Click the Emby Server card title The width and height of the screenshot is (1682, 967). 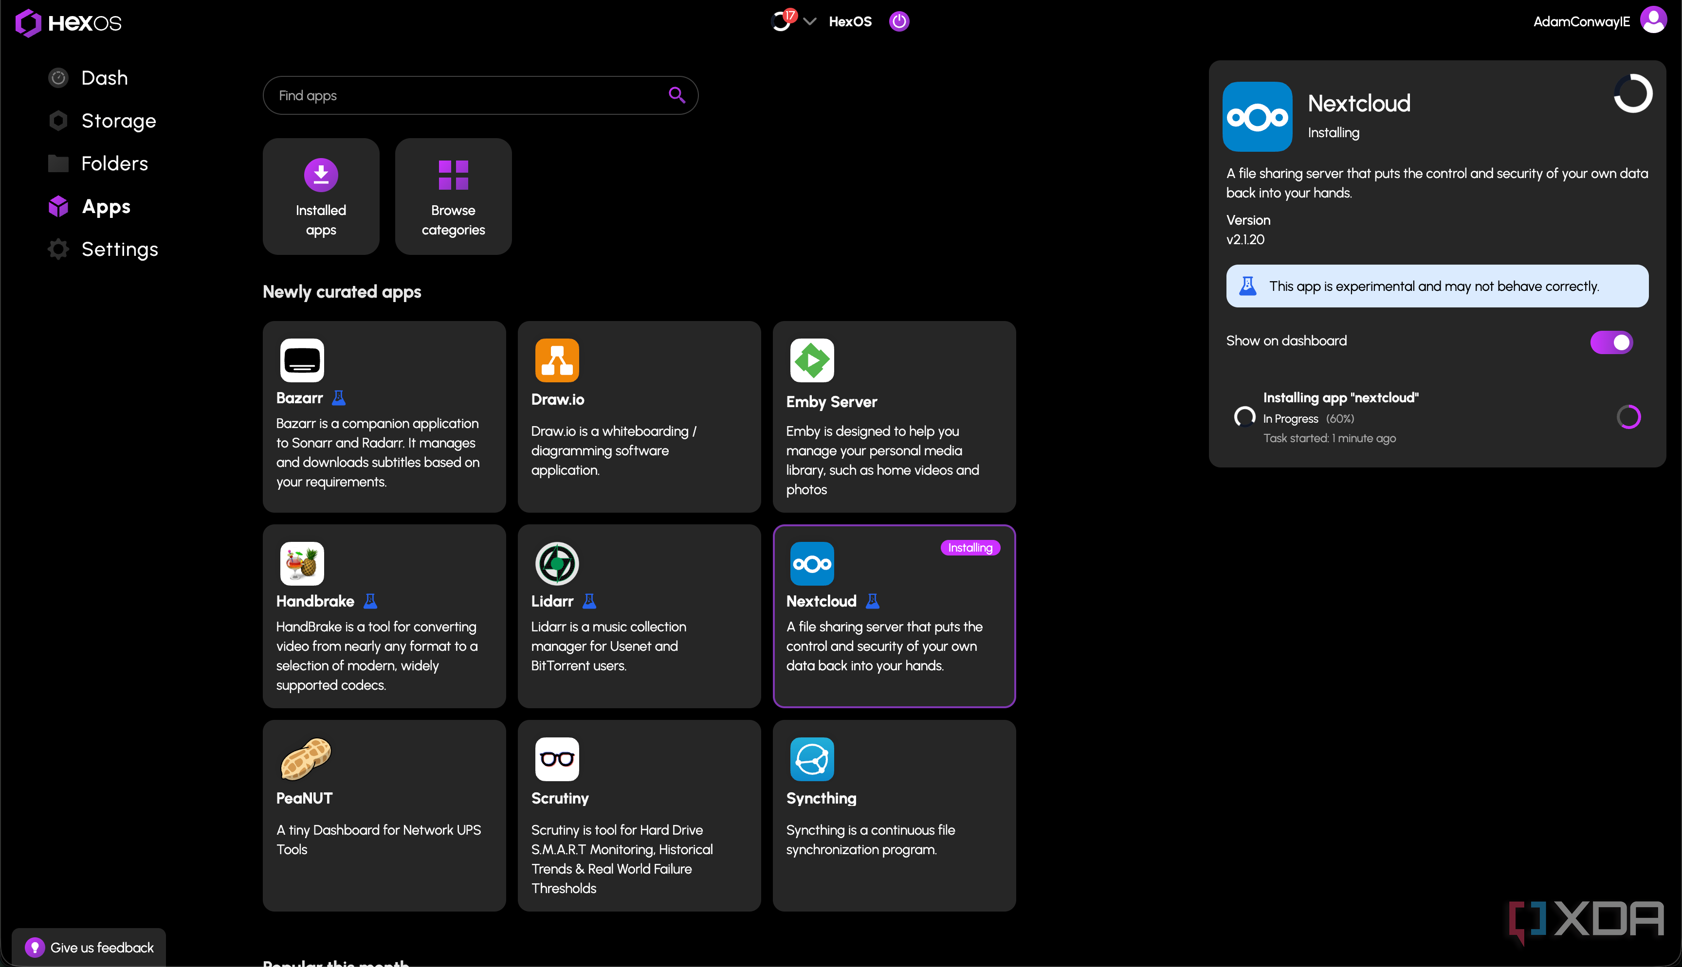click(831, 402)
